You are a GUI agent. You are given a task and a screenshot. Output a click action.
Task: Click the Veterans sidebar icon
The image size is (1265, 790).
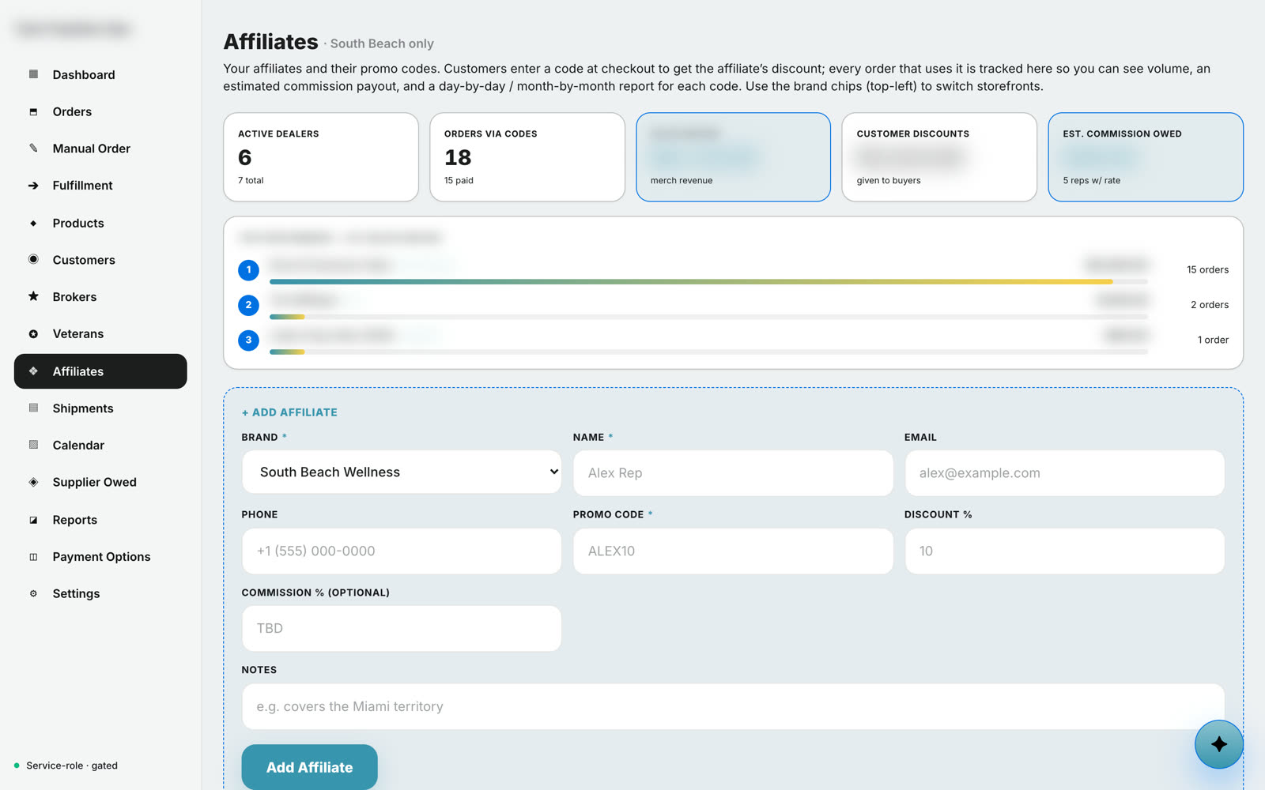coord(33,333)
